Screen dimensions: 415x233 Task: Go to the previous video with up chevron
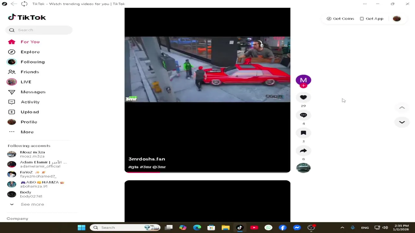pos(402,108)
